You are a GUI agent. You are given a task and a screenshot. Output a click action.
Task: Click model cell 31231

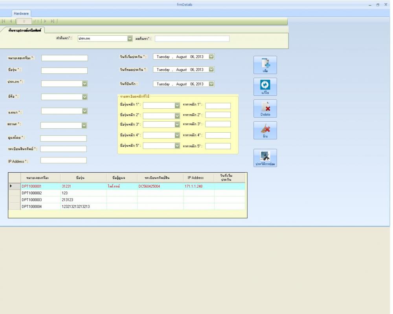[x=83, y=186]
